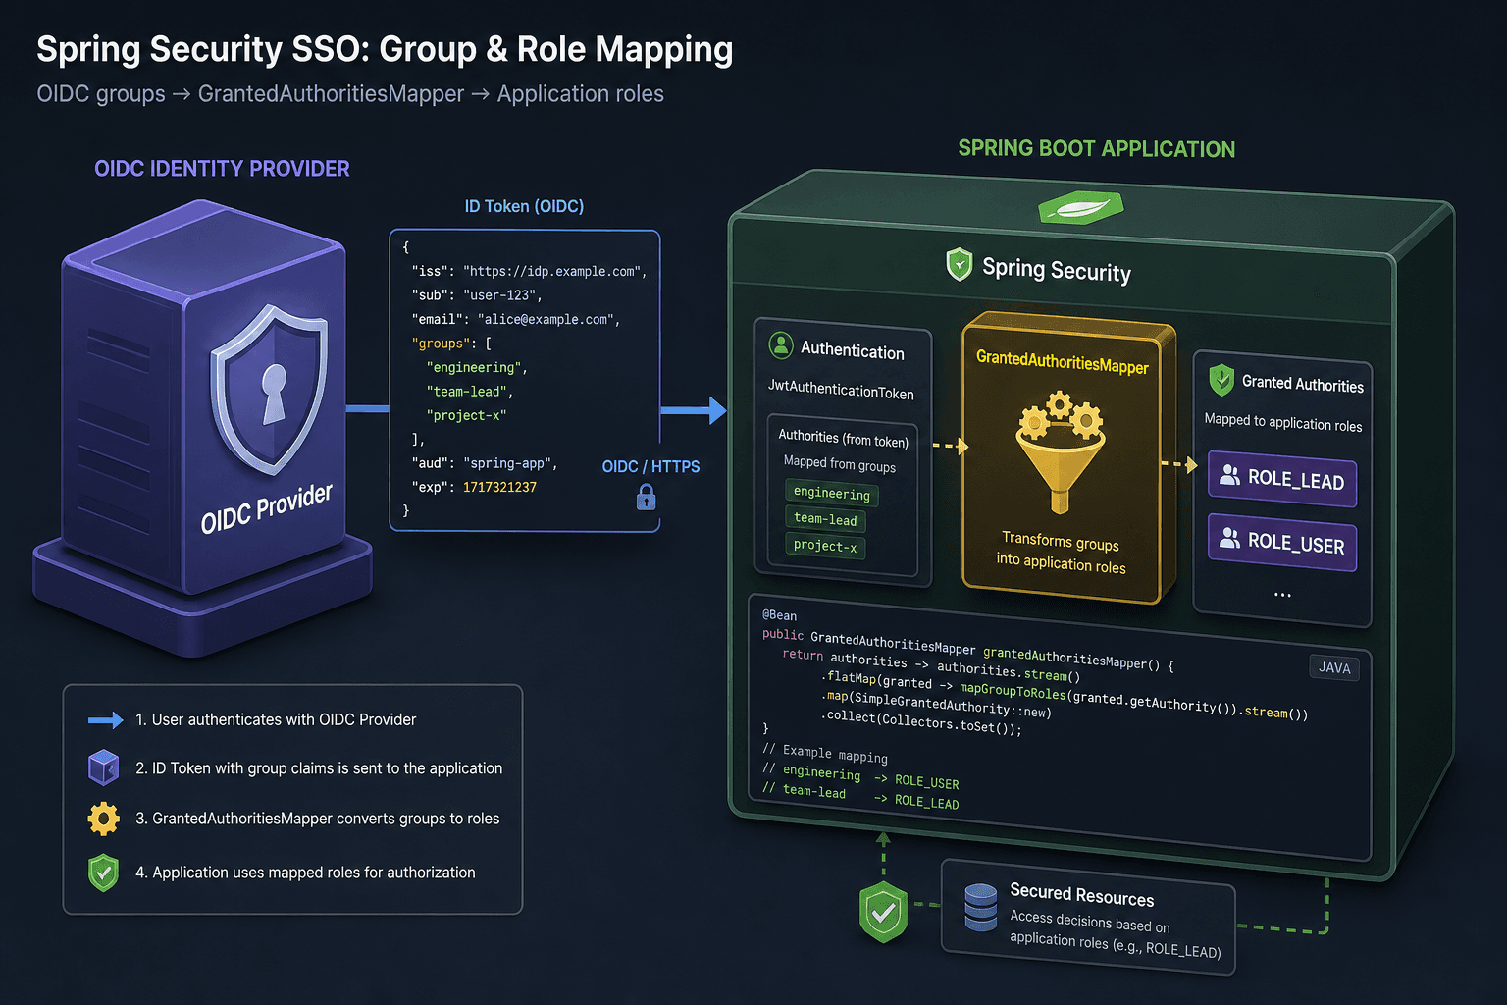The width and height of the screenshot is (1507, 1005).
Task: Click the OIDC / HTTPS label
Action: [x=650, y=466]
